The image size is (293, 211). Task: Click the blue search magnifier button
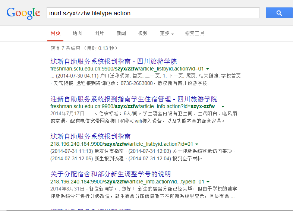(279, 13)
